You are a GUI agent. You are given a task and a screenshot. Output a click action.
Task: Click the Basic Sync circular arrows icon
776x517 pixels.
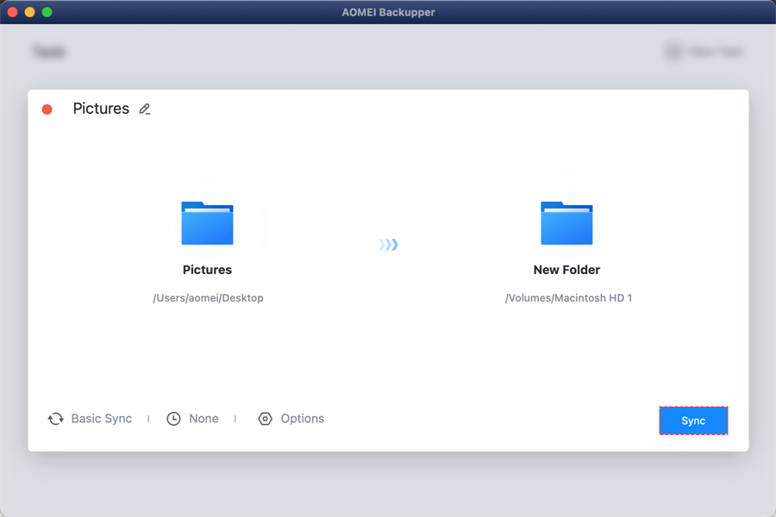pos(56,419)
